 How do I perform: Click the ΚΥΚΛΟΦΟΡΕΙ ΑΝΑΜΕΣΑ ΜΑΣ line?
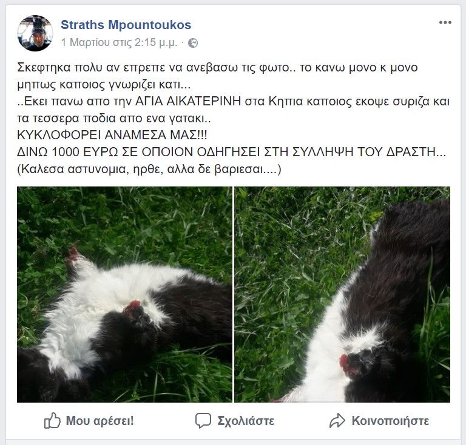pyautogui.click(x=112, y=135)
